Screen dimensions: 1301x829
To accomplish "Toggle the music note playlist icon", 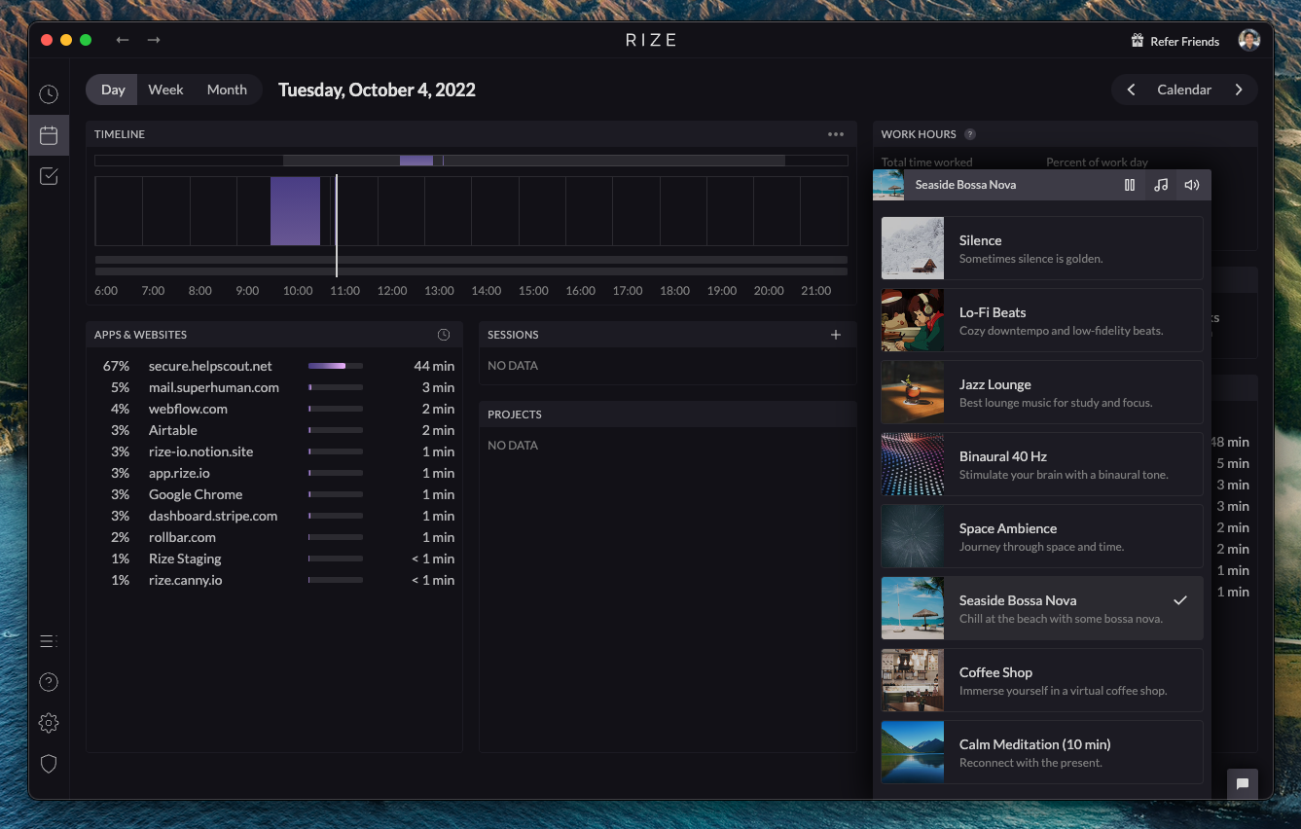I will click(1161, 185).
